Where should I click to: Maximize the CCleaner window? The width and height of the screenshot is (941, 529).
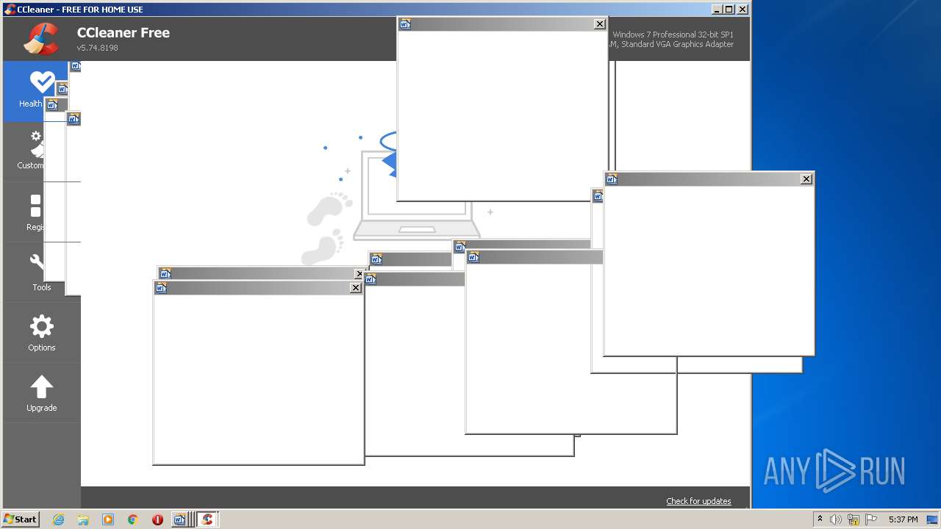[729, 10]
